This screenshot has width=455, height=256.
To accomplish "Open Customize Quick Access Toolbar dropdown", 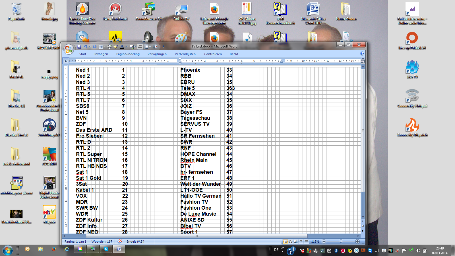I will coord(163,47).
